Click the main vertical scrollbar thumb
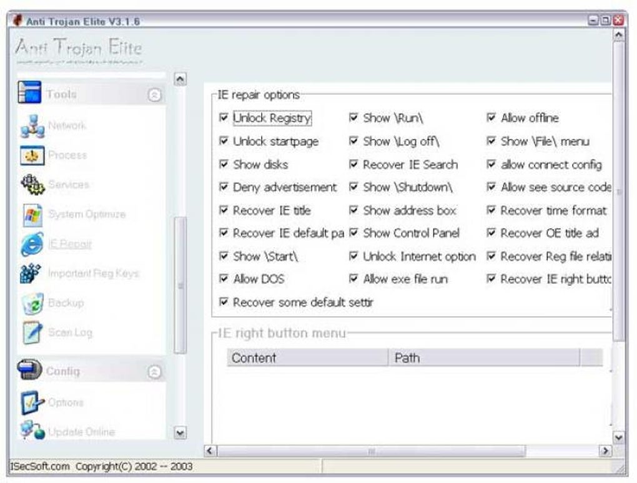This screenshot has width=637, height=483. click(618, 192)
